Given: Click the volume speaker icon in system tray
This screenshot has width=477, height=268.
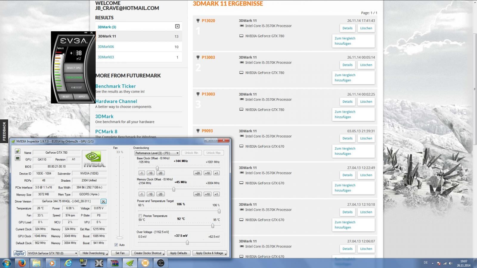Looking at the screenshot, I should coord(451,263).
